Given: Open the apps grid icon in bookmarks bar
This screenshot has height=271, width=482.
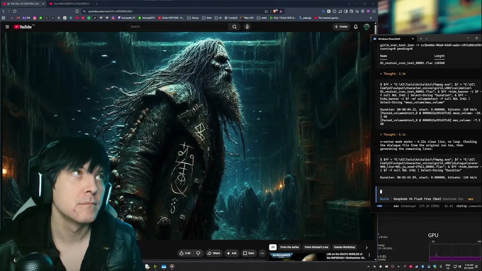Looking at the screenshot, I should pyautogui.click(x=3, y=18).
